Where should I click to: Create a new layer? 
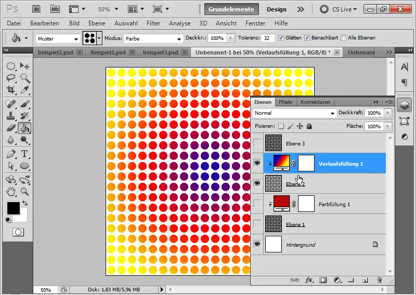(365, 280)
